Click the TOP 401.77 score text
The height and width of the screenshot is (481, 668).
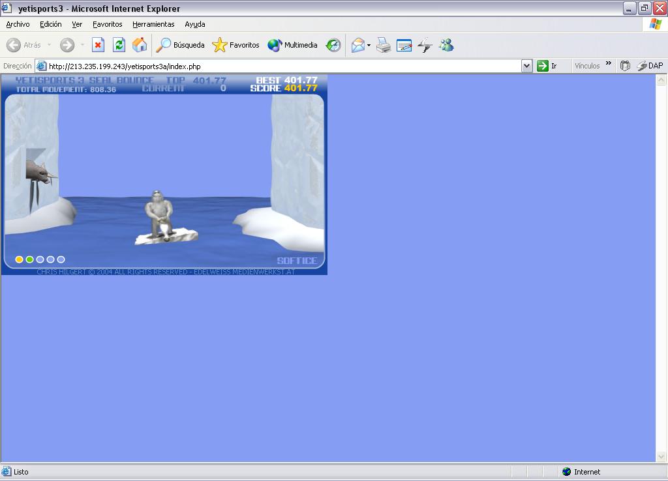pos(196,80)
